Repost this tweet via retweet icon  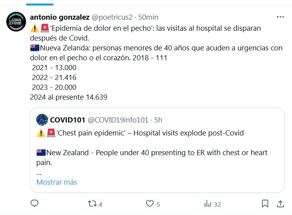tap(92, 204)
